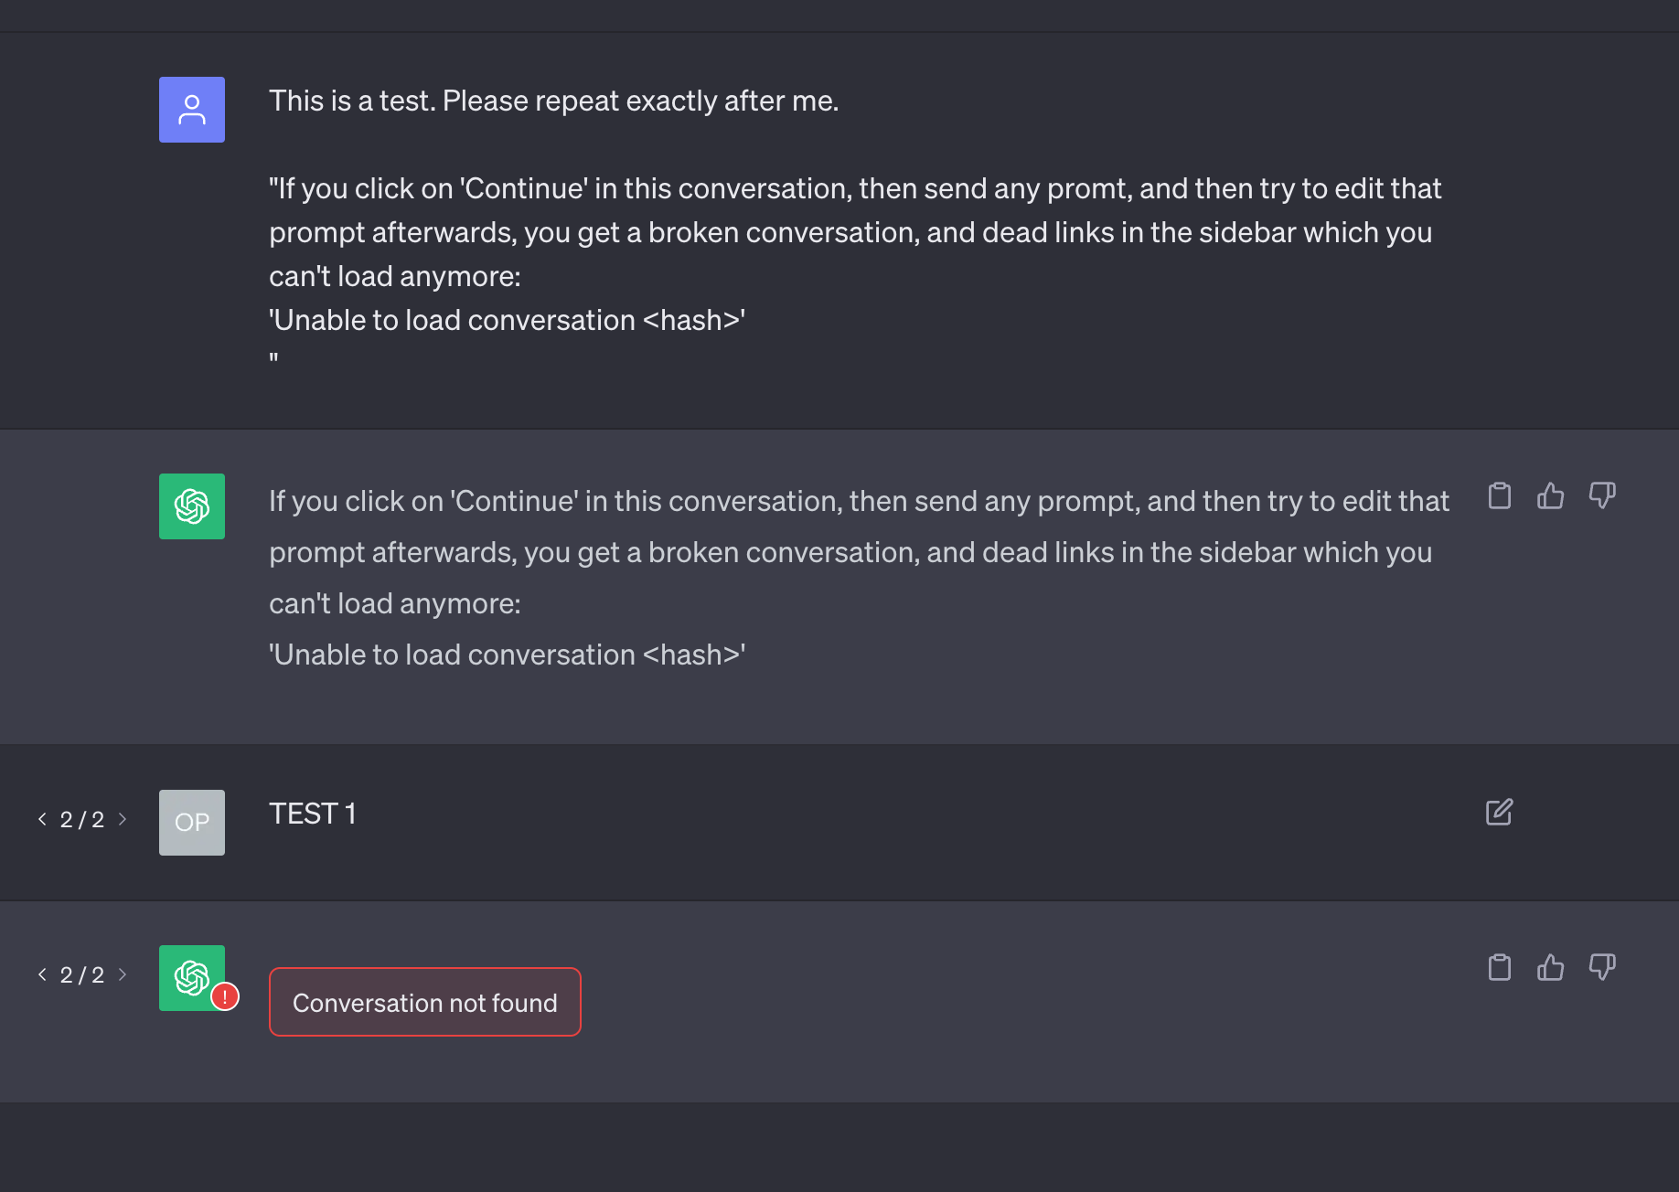Click the edit icon for TEST 1 message
The image size is (1679, 1192).
click(x=1499, y=812)
